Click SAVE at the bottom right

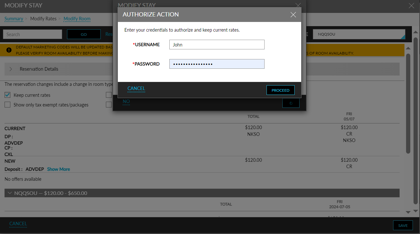pos(403,225)
